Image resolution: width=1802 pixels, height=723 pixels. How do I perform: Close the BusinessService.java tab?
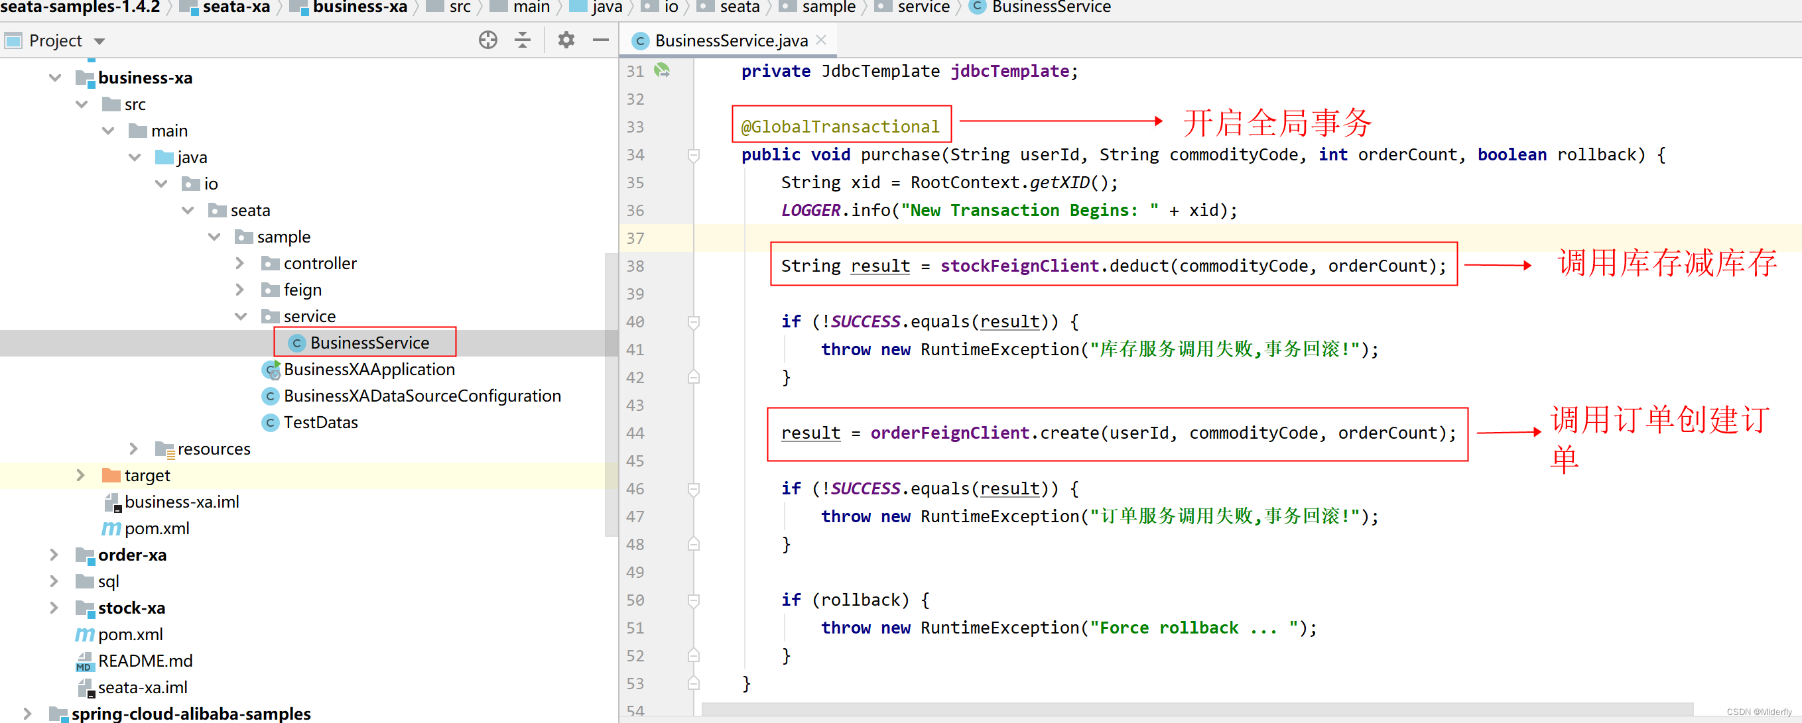(821, 40)
